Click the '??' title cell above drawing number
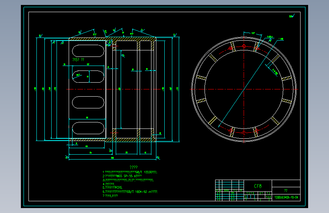 (x=286, y=191)
